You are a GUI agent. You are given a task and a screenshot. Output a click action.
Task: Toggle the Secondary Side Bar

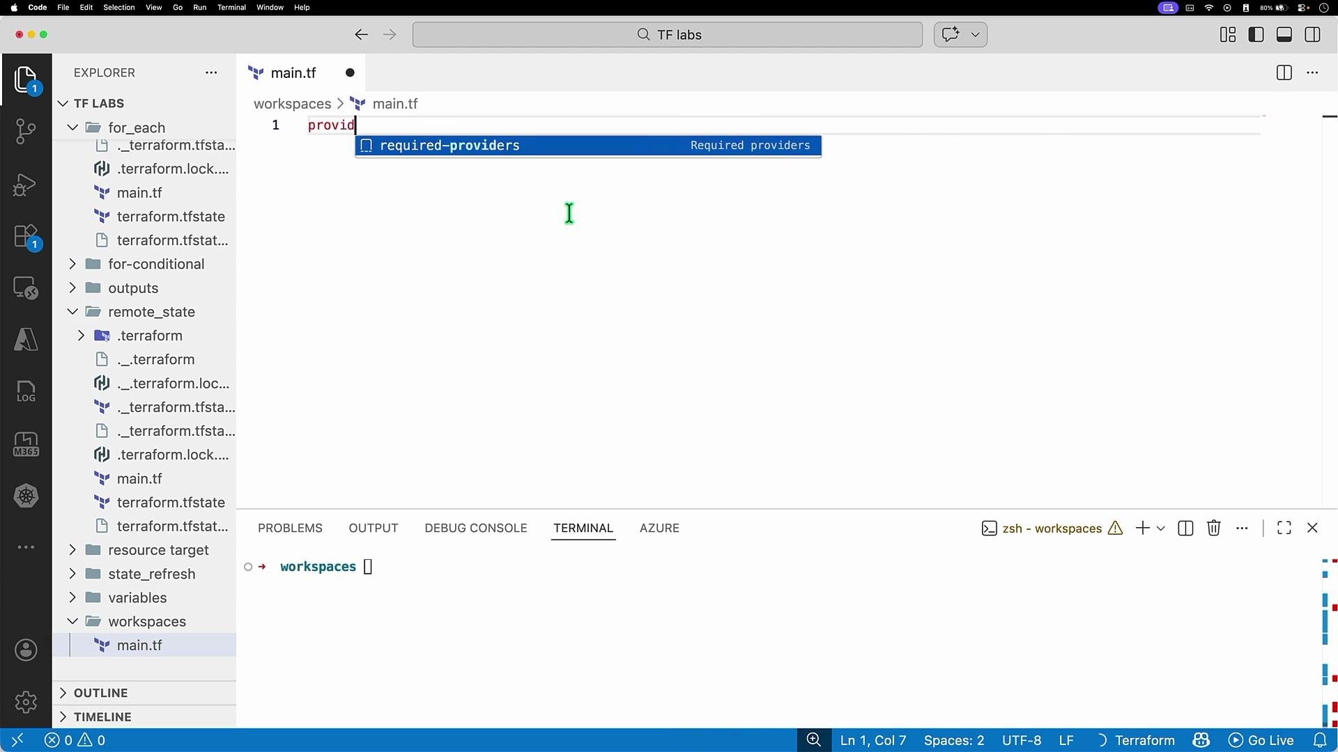pos(1313,35)
